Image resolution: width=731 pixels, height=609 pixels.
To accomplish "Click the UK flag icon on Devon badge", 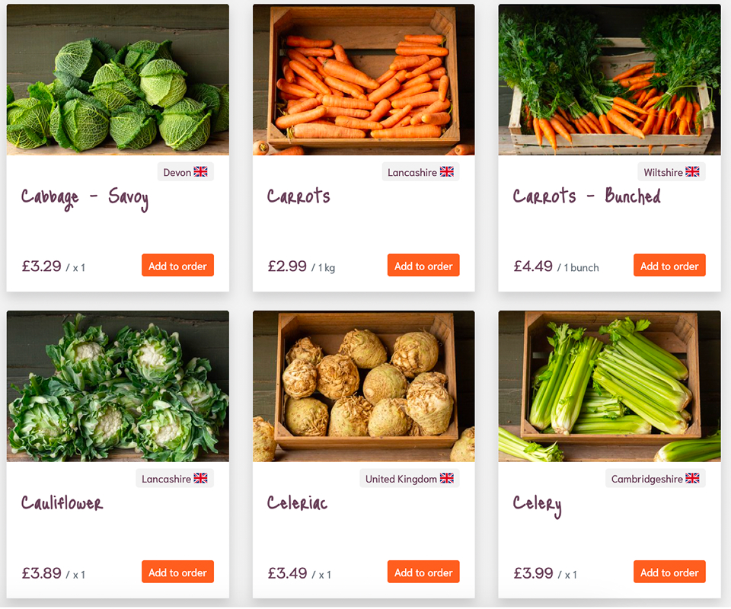I will 200,172.
